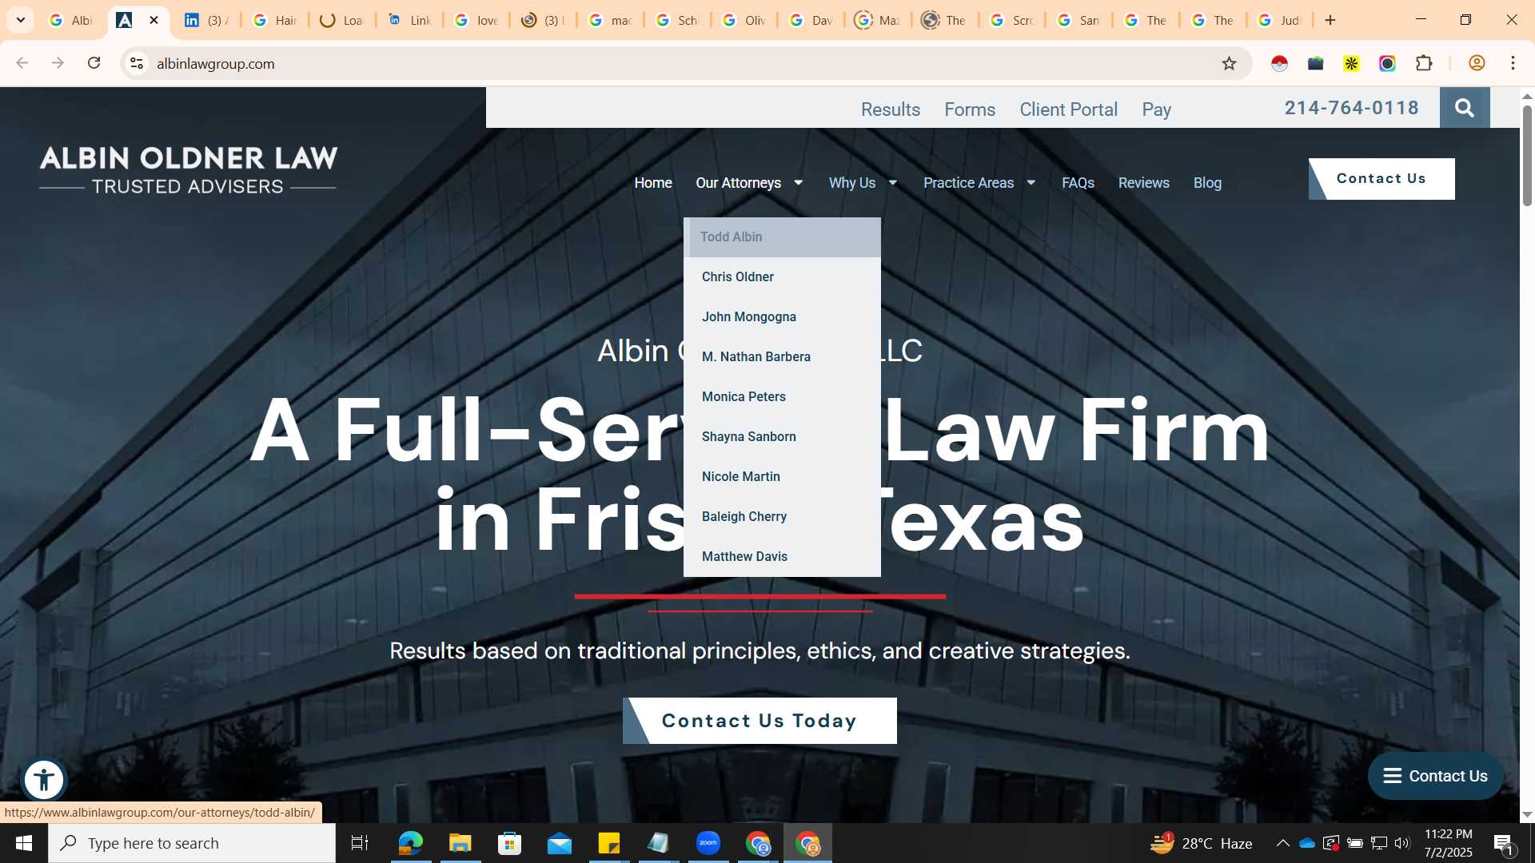Switch to the LinkedIn (3) tab
The image size is (1535, 863).
205,20
